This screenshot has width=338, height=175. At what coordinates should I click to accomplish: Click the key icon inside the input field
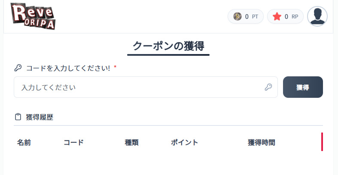pyautogui.click(x=268, y=87)
